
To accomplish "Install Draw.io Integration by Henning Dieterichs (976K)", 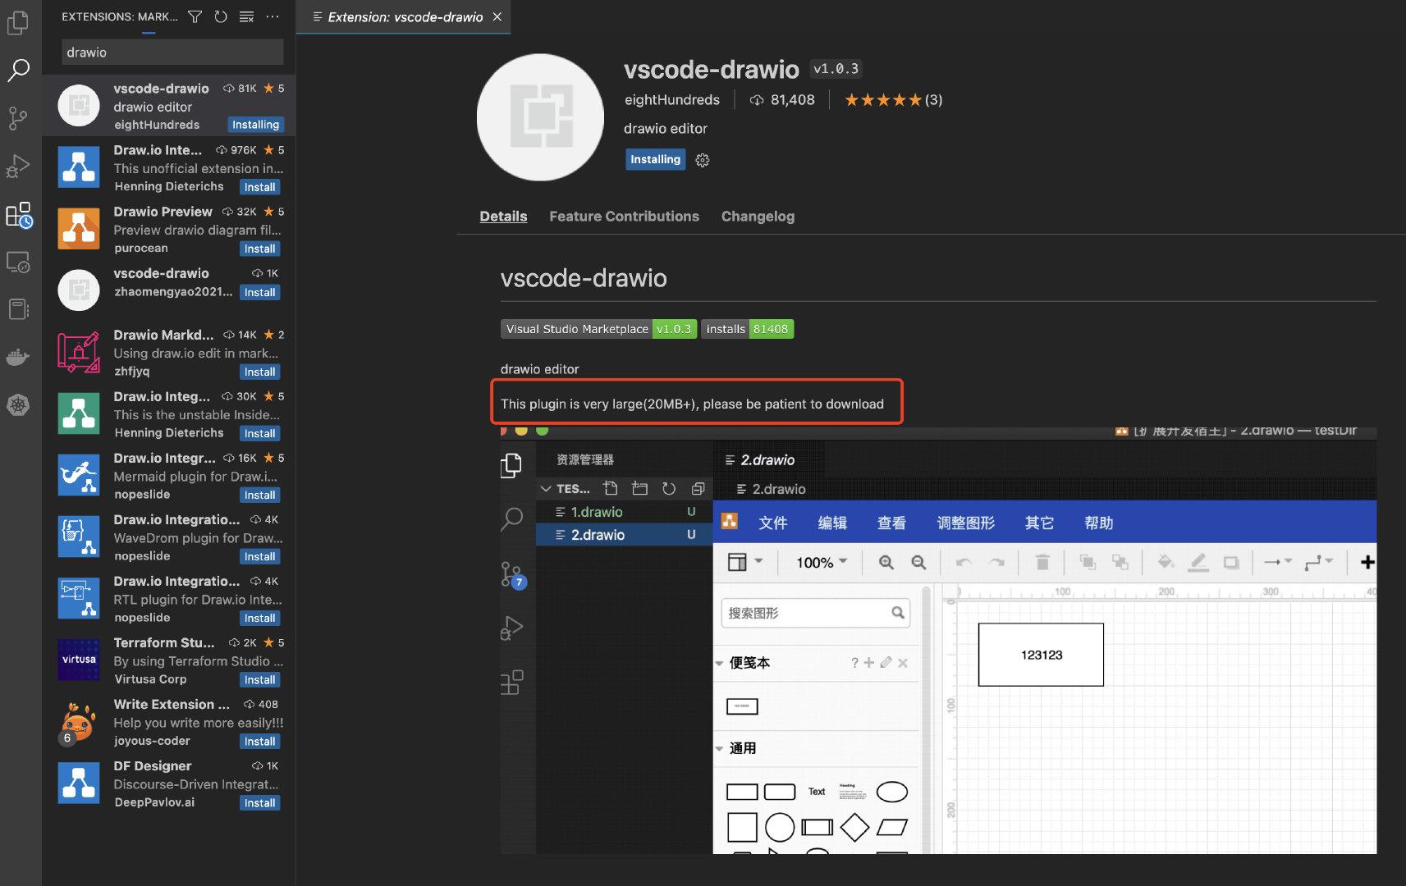I will [x=259, y=187].
